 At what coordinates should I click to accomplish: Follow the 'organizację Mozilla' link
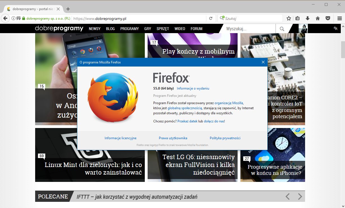pyautogui.click(x=229, y=103)
